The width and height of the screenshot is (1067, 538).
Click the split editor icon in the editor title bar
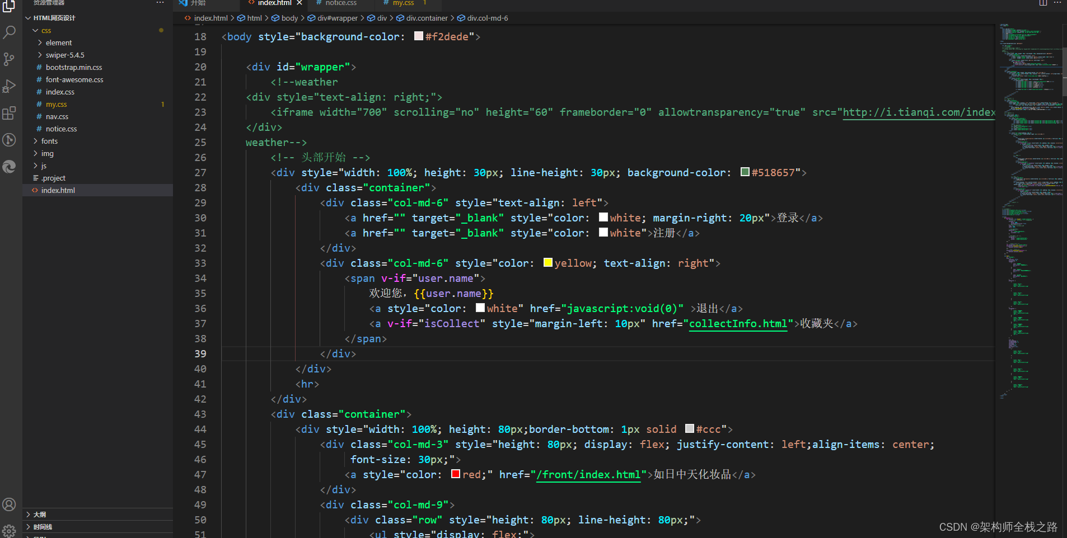point(1043,3)
